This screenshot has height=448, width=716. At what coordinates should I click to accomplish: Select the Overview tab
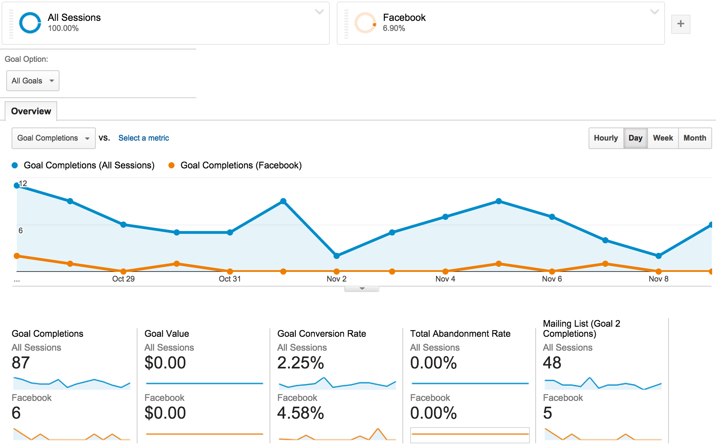point(31,111)
